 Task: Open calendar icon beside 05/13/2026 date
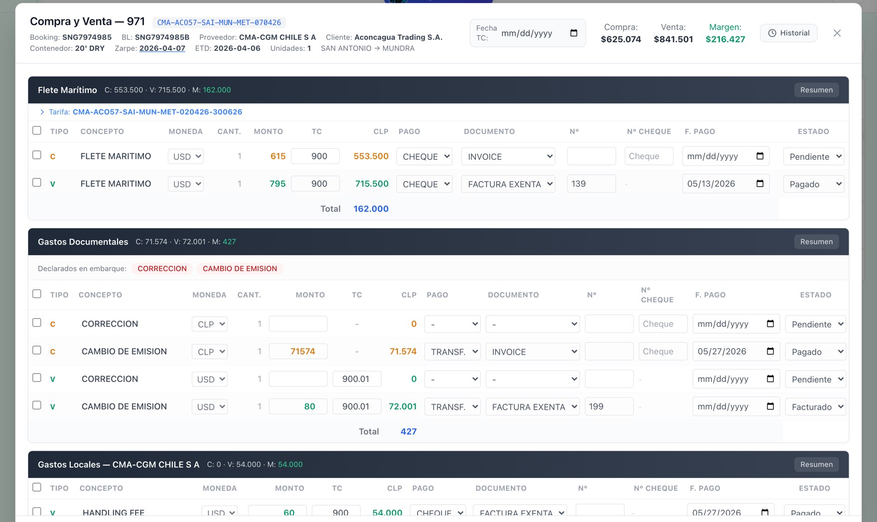pos(760,183)
